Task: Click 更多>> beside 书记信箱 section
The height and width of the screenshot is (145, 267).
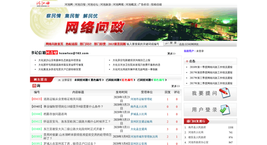Action: point(171,54)
